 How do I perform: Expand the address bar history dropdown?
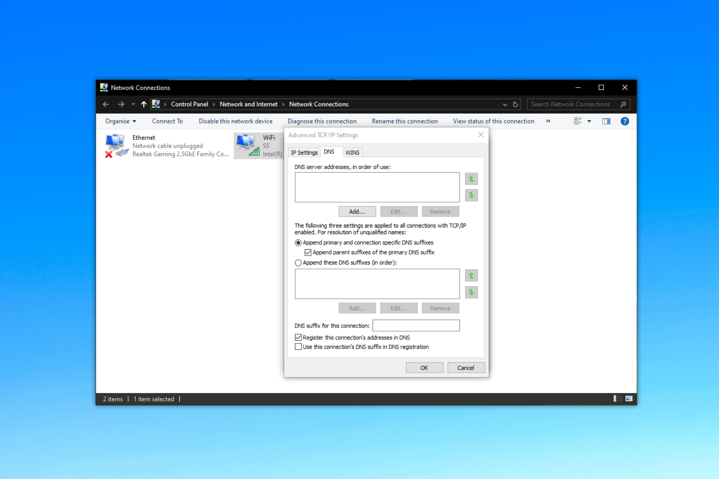tap(505, 104)
